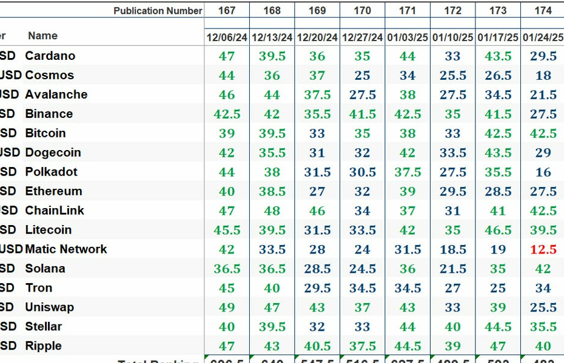Select the Cosmos row name
The image size is (564, 363).
[x=49, y=75]
